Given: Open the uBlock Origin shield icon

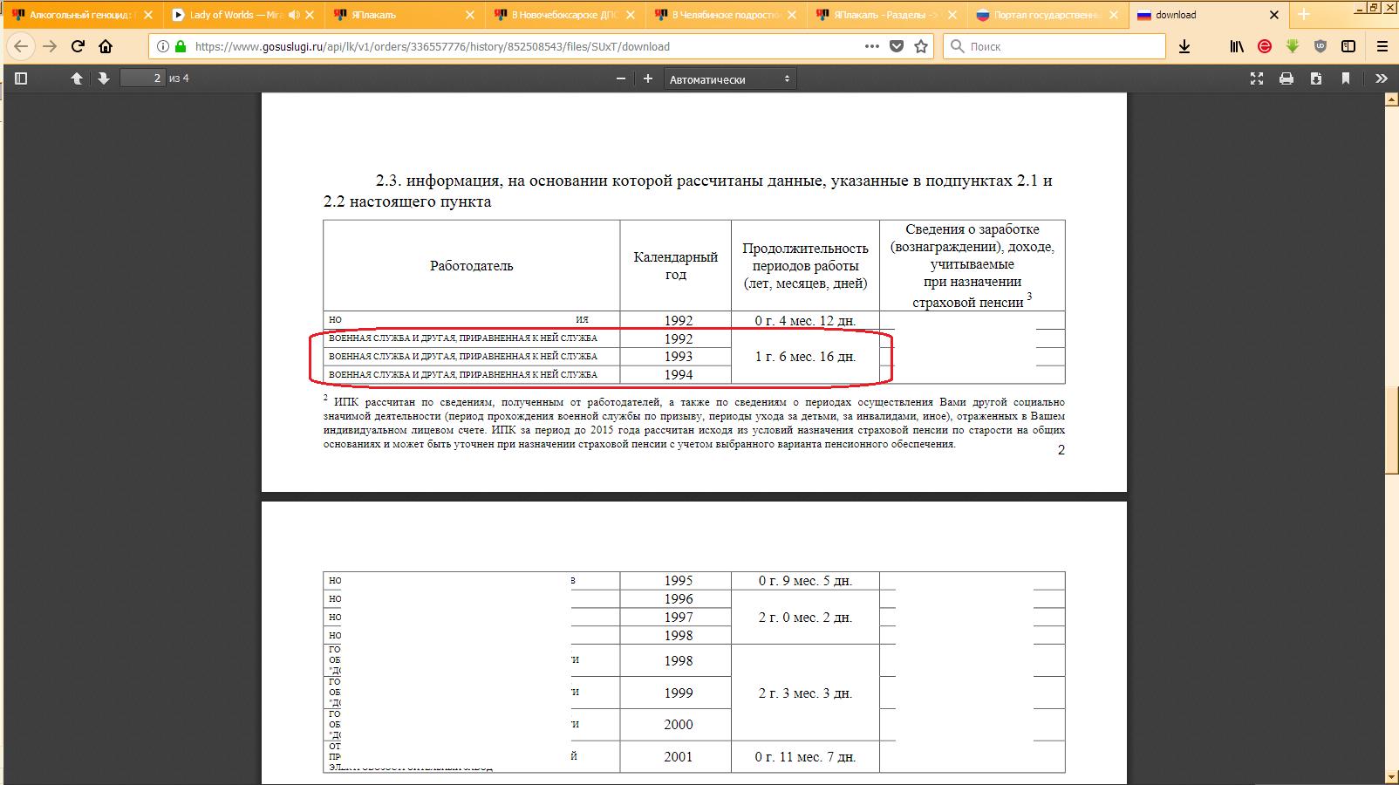Looking at the screenshot, I should pos(1321,46).
